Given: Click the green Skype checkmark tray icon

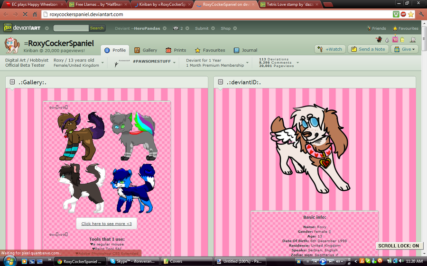Looking at the screenshot, I should tap(368, 261).
